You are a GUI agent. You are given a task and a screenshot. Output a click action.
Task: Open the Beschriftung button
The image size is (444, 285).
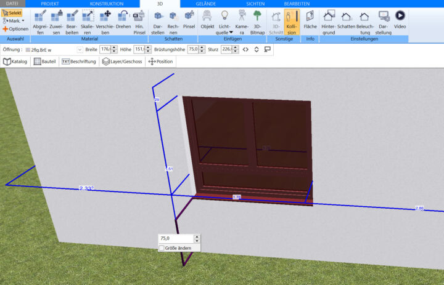pos(79,62)
